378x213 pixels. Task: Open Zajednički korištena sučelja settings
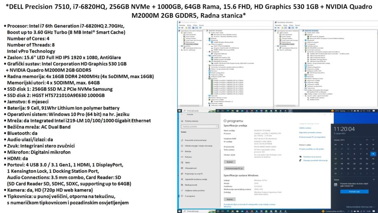(194, 179)
